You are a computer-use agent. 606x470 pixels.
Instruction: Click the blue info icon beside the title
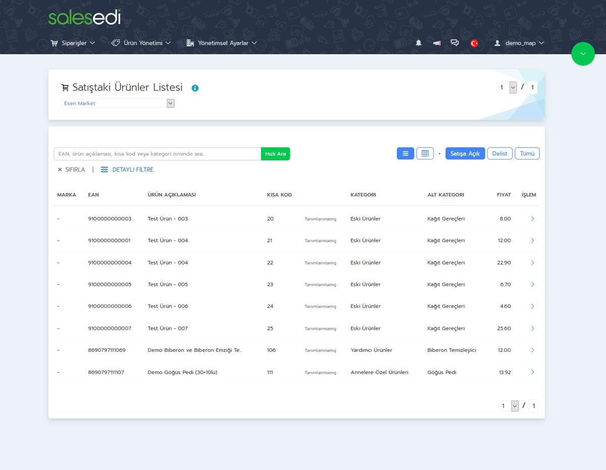pyautogui.click(x=195, y=88)
